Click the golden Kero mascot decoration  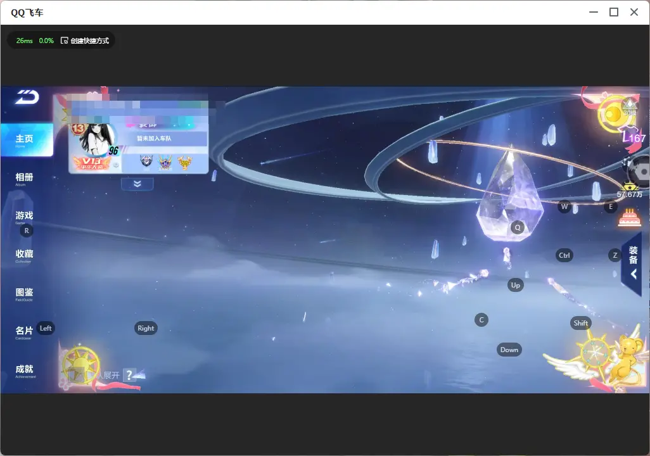click(x=625, y=359)
